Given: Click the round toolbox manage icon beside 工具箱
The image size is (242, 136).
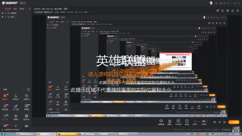Looking at the screenshot, I should [28, 89].
